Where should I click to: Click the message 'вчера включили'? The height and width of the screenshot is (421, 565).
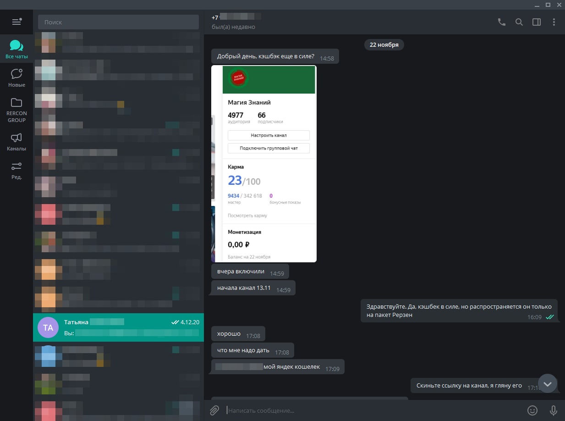click(x=250, y=271)
